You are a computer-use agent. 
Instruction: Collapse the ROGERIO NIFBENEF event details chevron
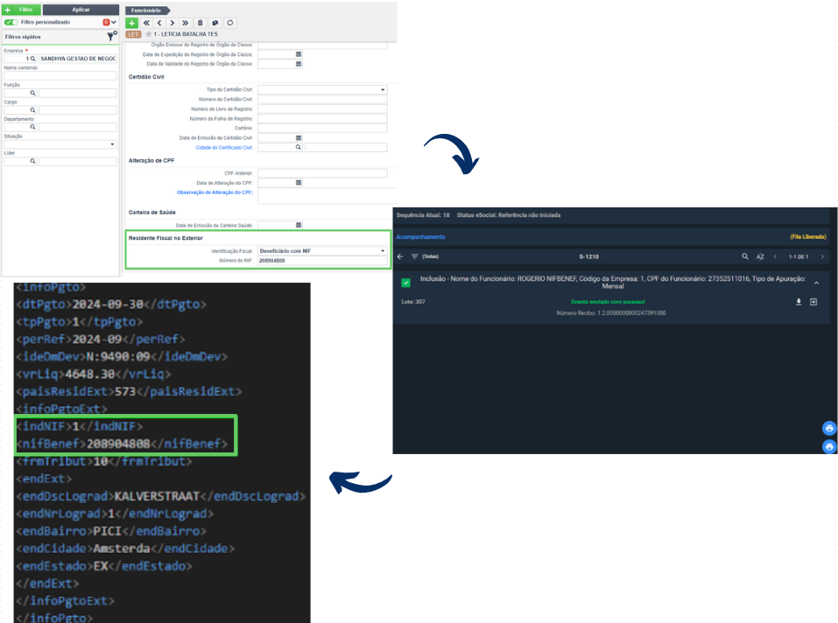(x=817, y=283)
